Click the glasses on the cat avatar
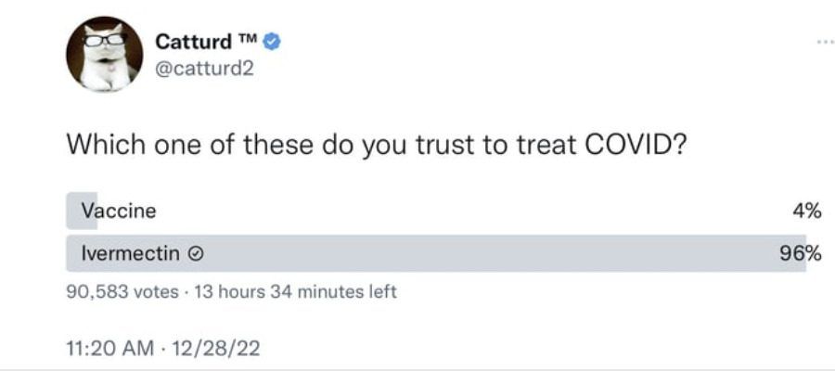The width and height of the screenshot is (835, 371). [104, 38]
